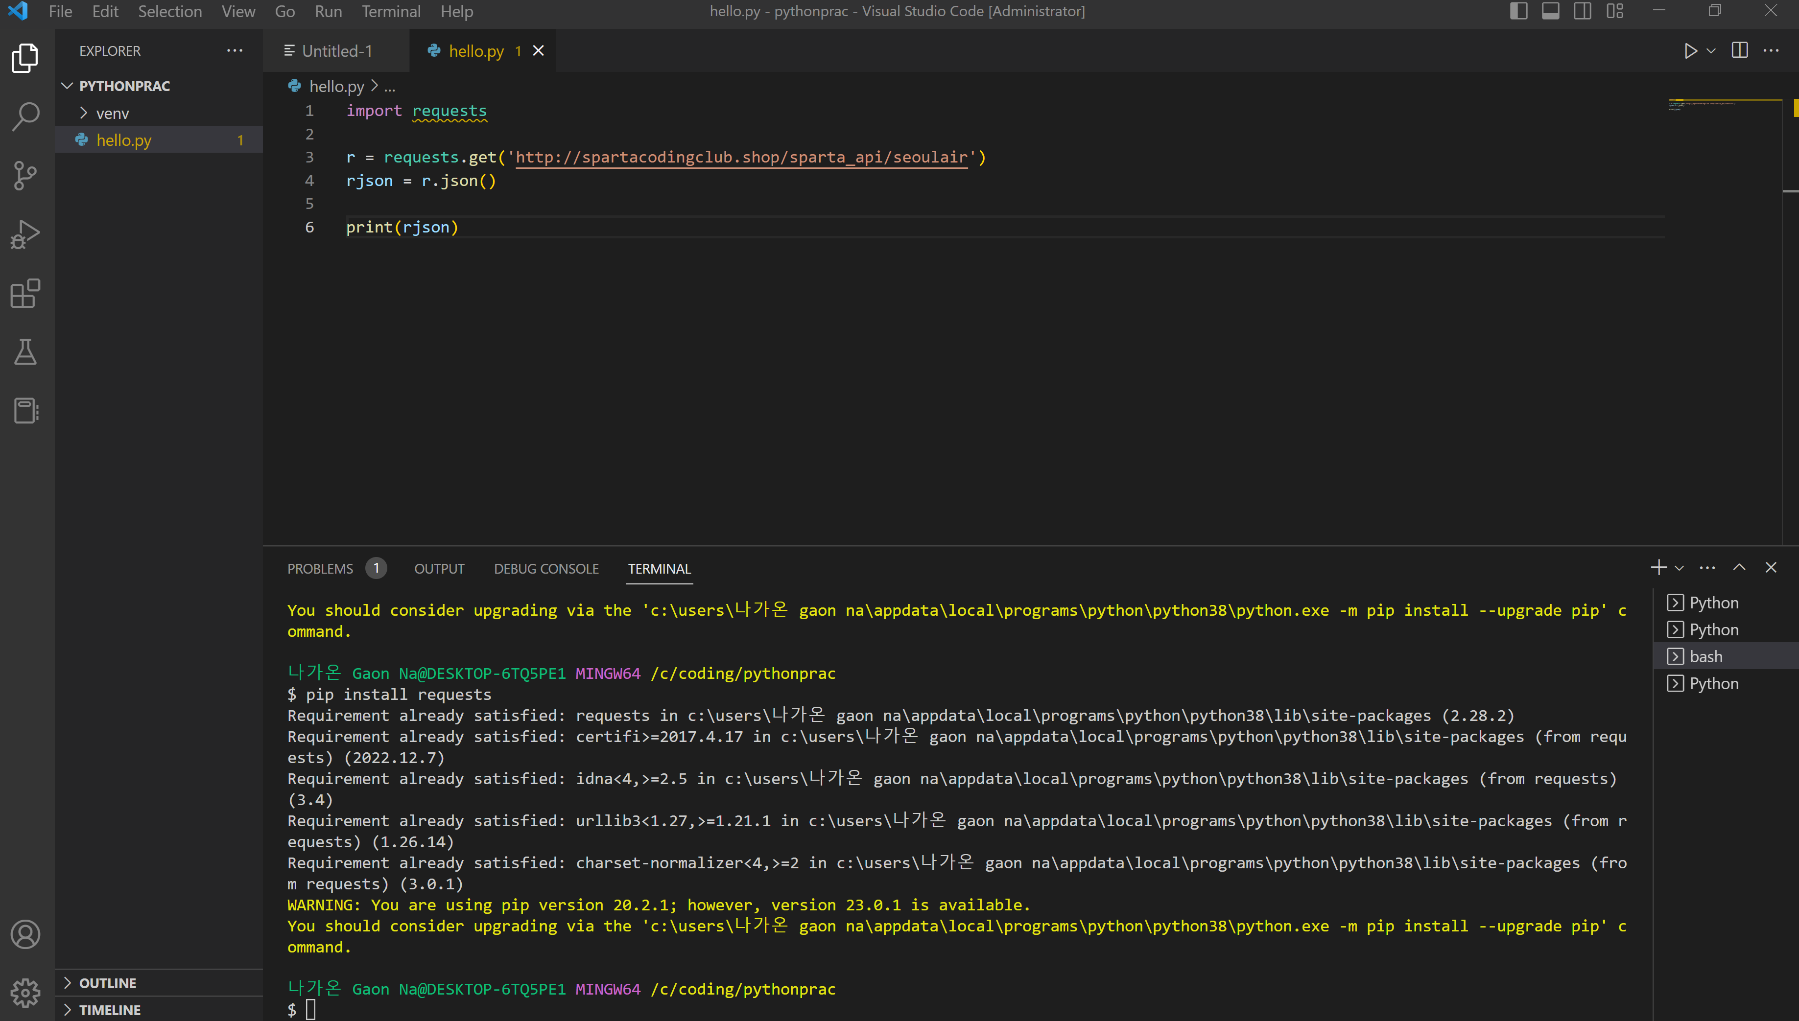The image size is (1799, 1021).
Task: Open the Testing flask view
Action: click(x=25, y=352)
